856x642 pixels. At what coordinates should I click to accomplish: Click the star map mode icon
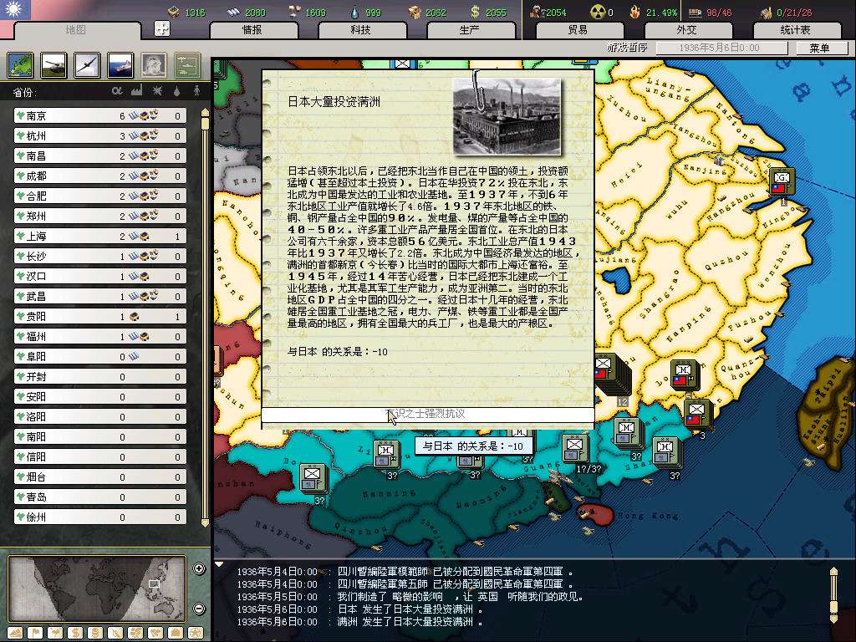pos(195,633)
